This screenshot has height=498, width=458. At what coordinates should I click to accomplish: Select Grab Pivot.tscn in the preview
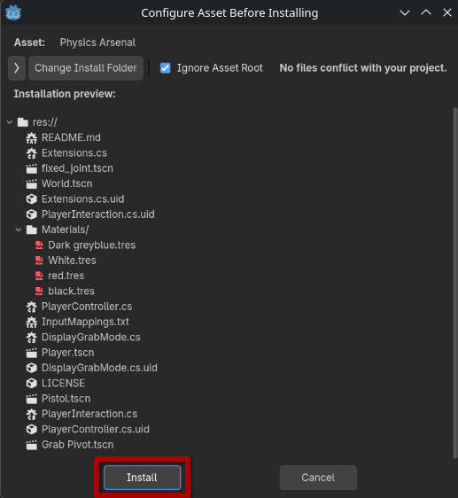coord(77,445)
